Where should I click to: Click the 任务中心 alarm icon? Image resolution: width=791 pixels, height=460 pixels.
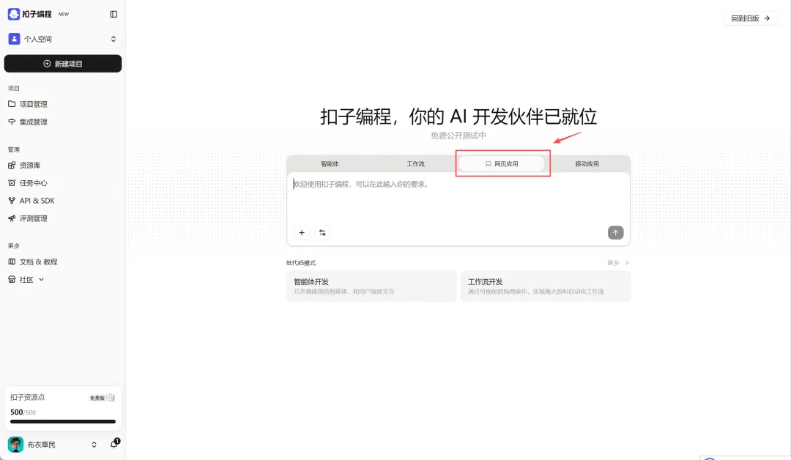[12, 182]
